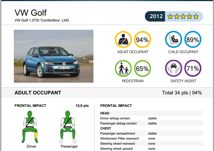Click the SAFETY ASSIST label

[183, 81]
